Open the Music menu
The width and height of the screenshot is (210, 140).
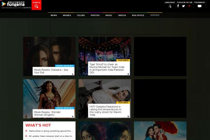(x=109, y=15)
